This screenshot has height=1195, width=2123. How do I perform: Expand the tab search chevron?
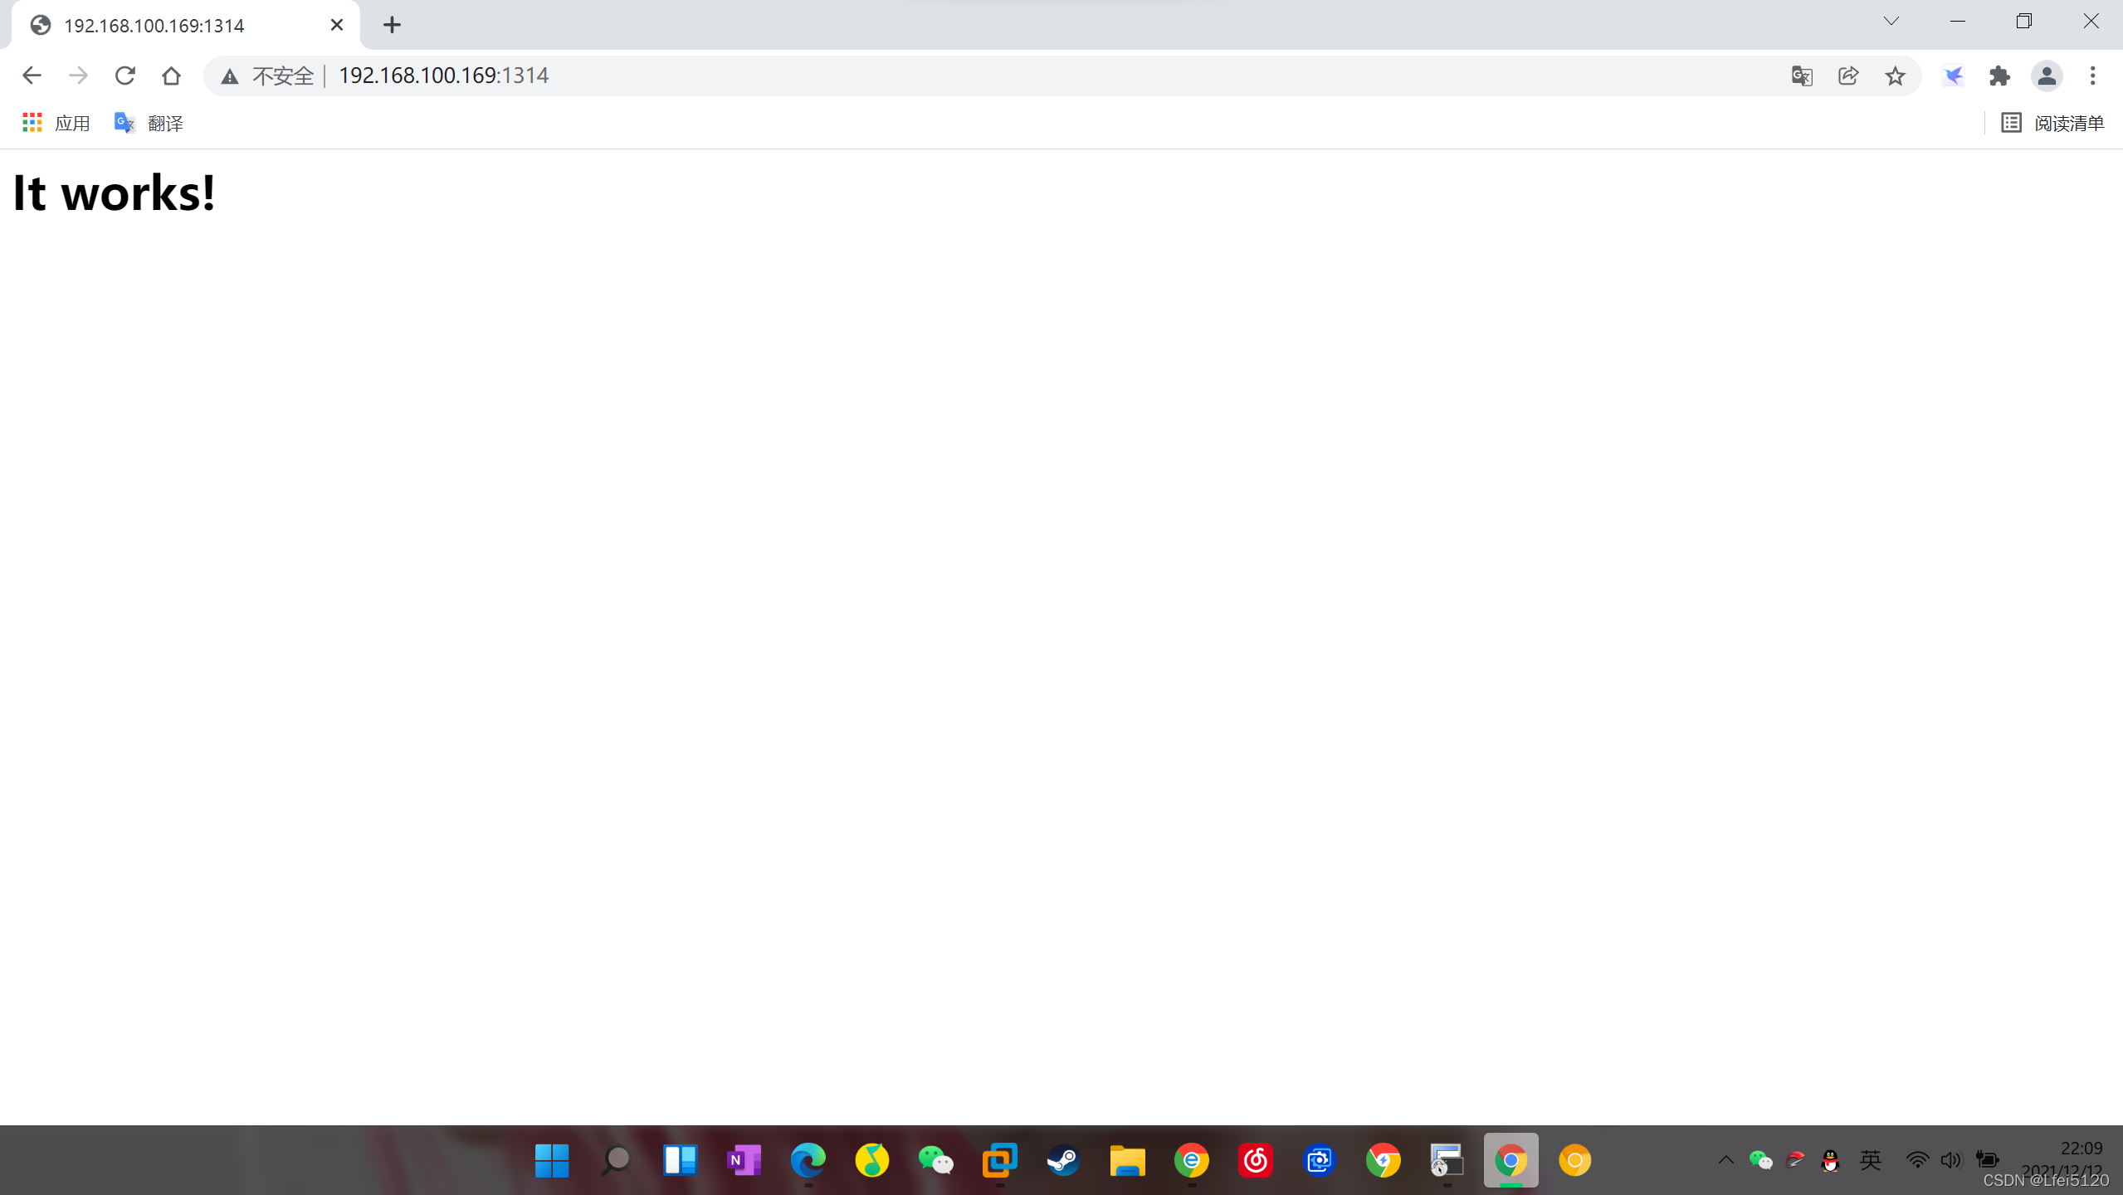pos(1891,22)
